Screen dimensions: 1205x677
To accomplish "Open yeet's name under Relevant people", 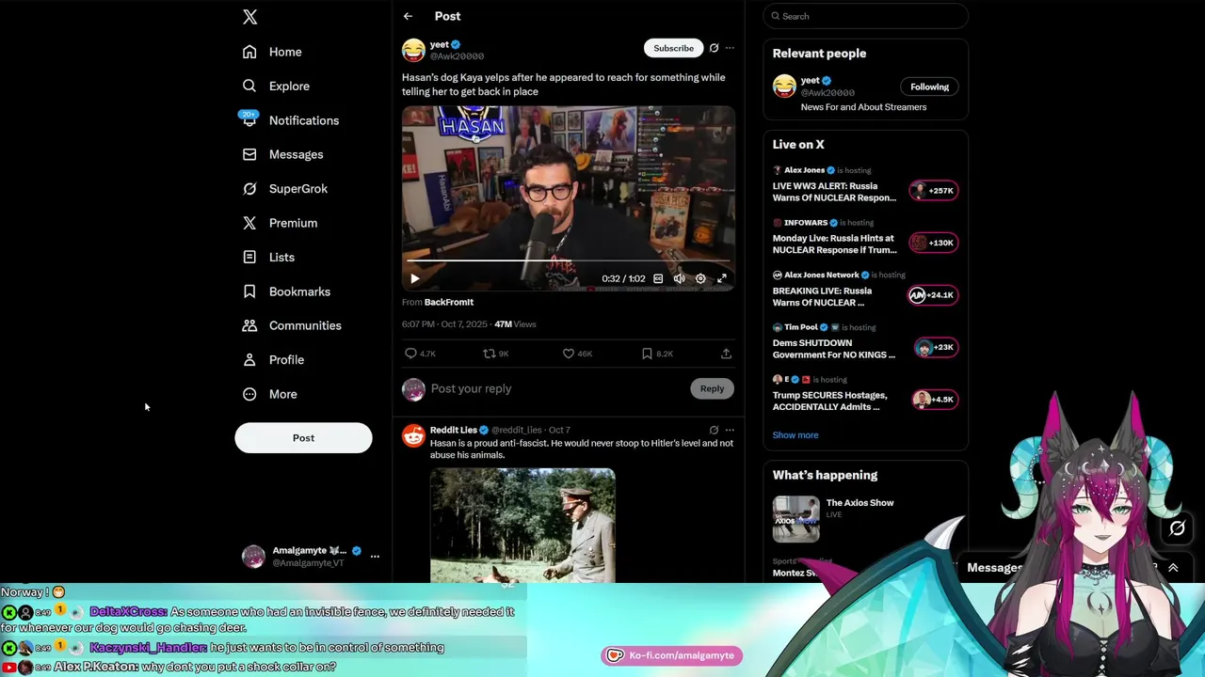I will [x=810, y=81].
